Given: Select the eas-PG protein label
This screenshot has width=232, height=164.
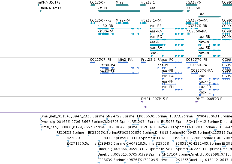Looking at the screenshot, I should pyautogui.click(x=163, y=65).
